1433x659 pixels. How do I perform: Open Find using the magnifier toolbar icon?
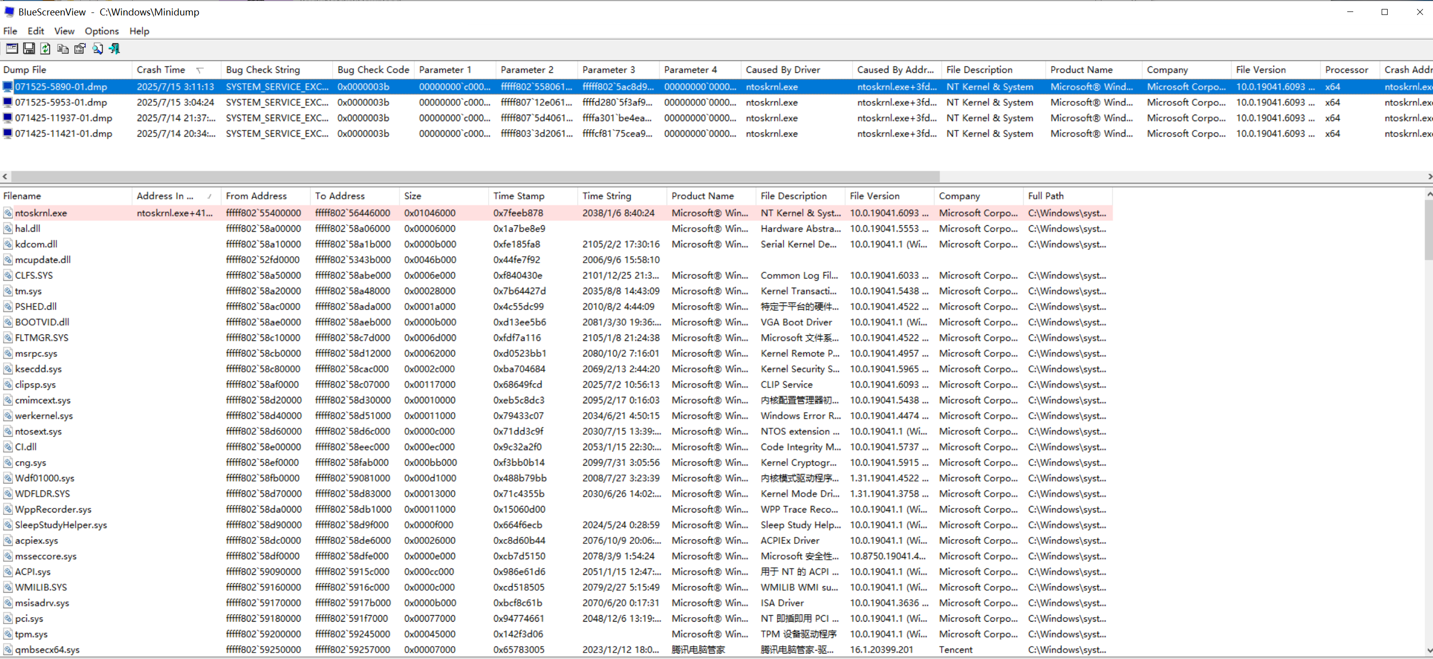(98, 48)
